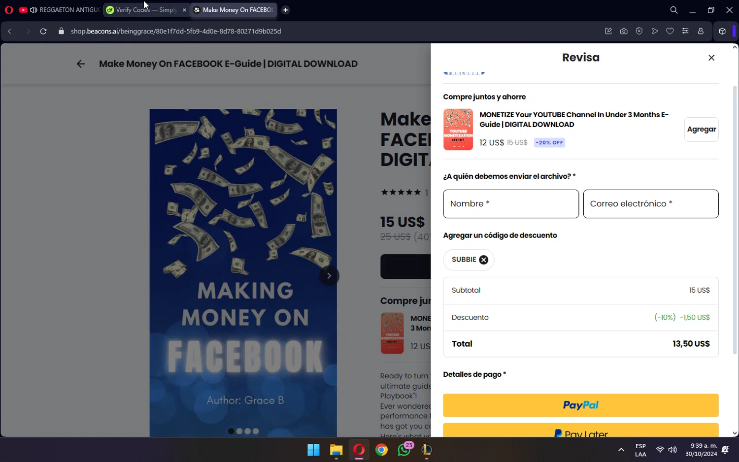739x462 pixels.
Task: Click the -20% OFF badge
Action: pos(549,143)
